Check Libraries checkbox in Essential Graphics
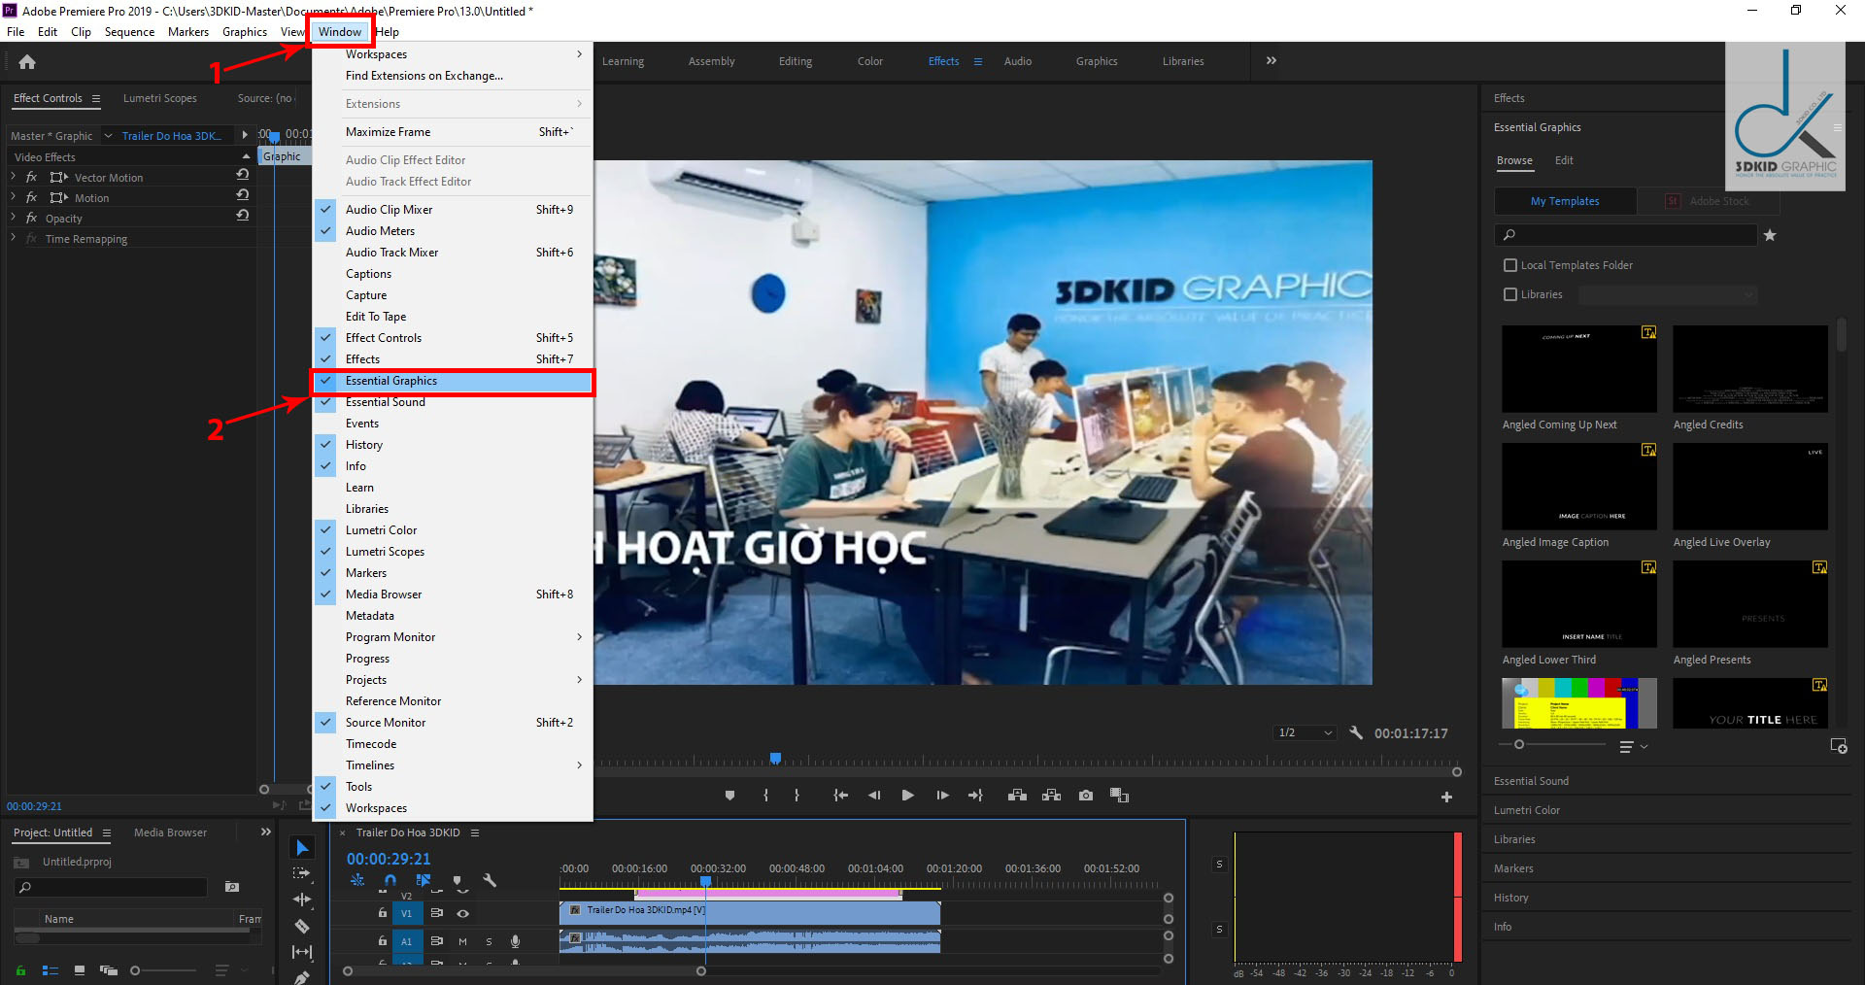The height and width of the screenshot is (985, 1865). (1510, 294)
